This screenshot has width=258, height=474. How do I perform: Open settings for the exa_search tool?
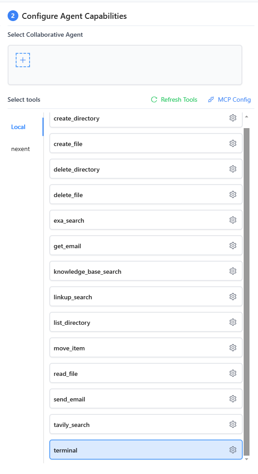pyautogui.click(x=232, y=220)
